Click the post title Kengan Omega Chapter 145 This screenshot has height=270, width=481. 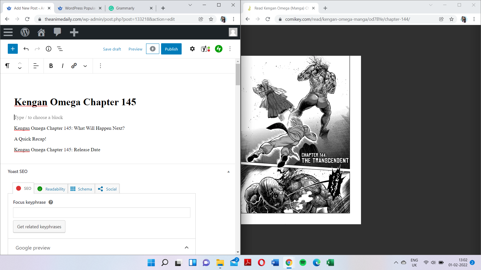75,102
